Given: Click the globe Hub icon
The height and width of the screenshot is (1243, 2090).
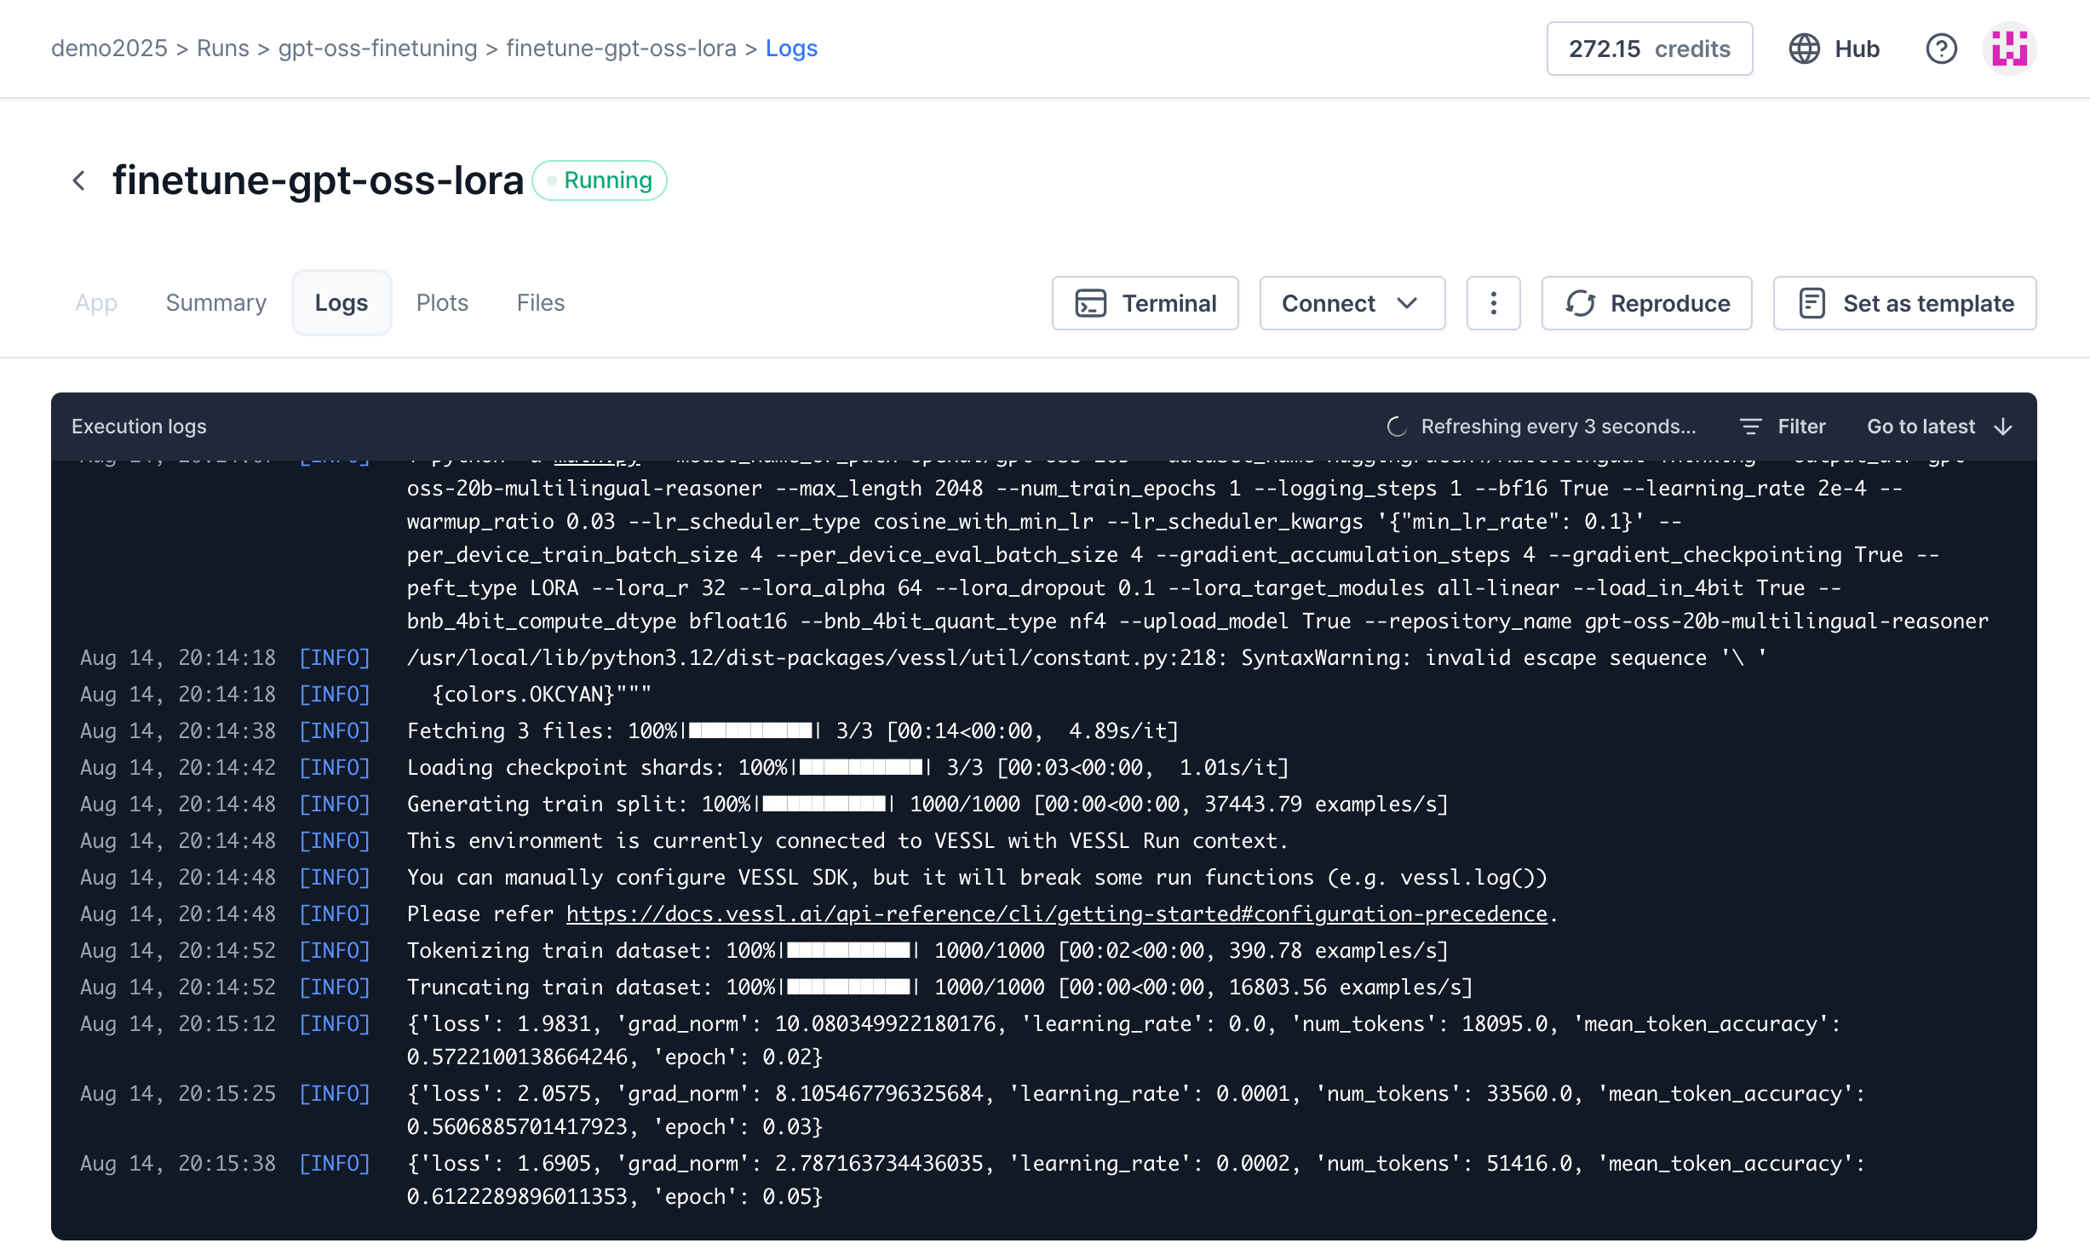Looking at the screenshot, I should (1804, 49).
